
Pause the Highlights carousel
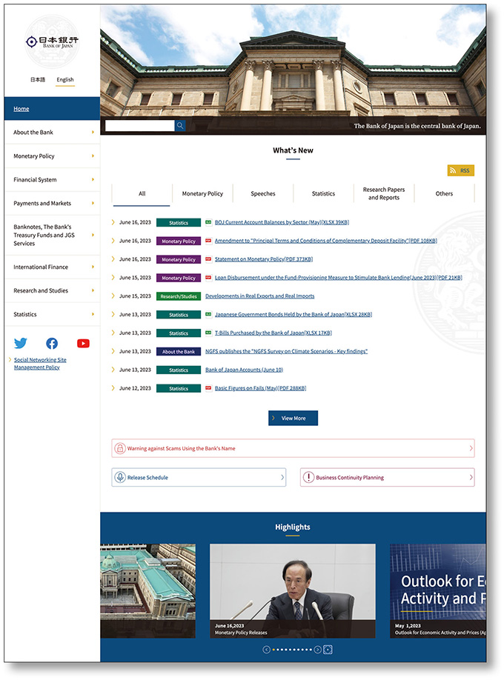pyautogui.click(x=328, y=650)
